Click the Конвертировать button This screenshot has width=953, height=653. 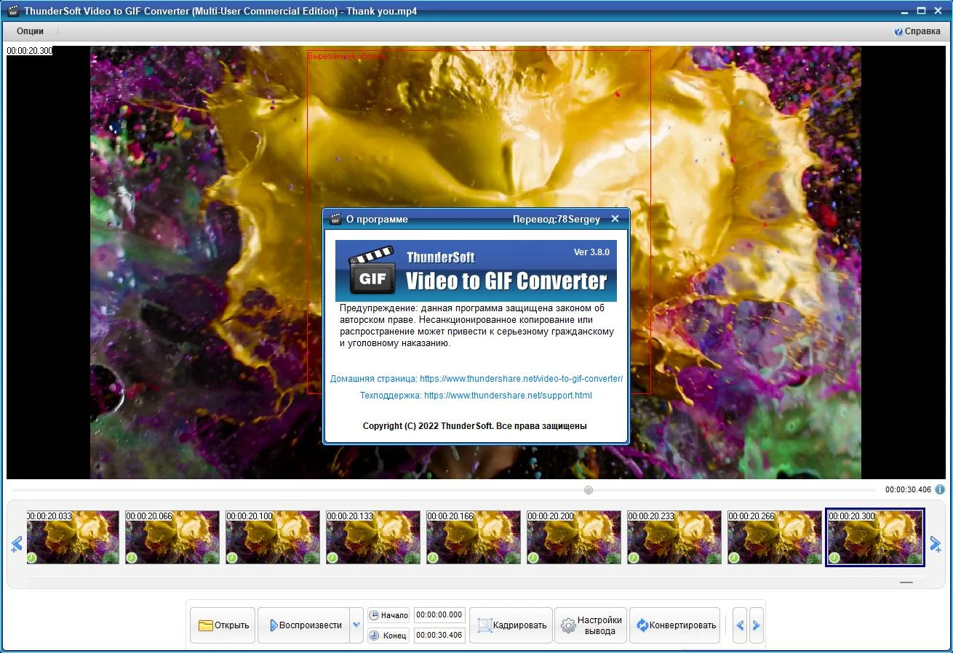click(x=675, y=625)
